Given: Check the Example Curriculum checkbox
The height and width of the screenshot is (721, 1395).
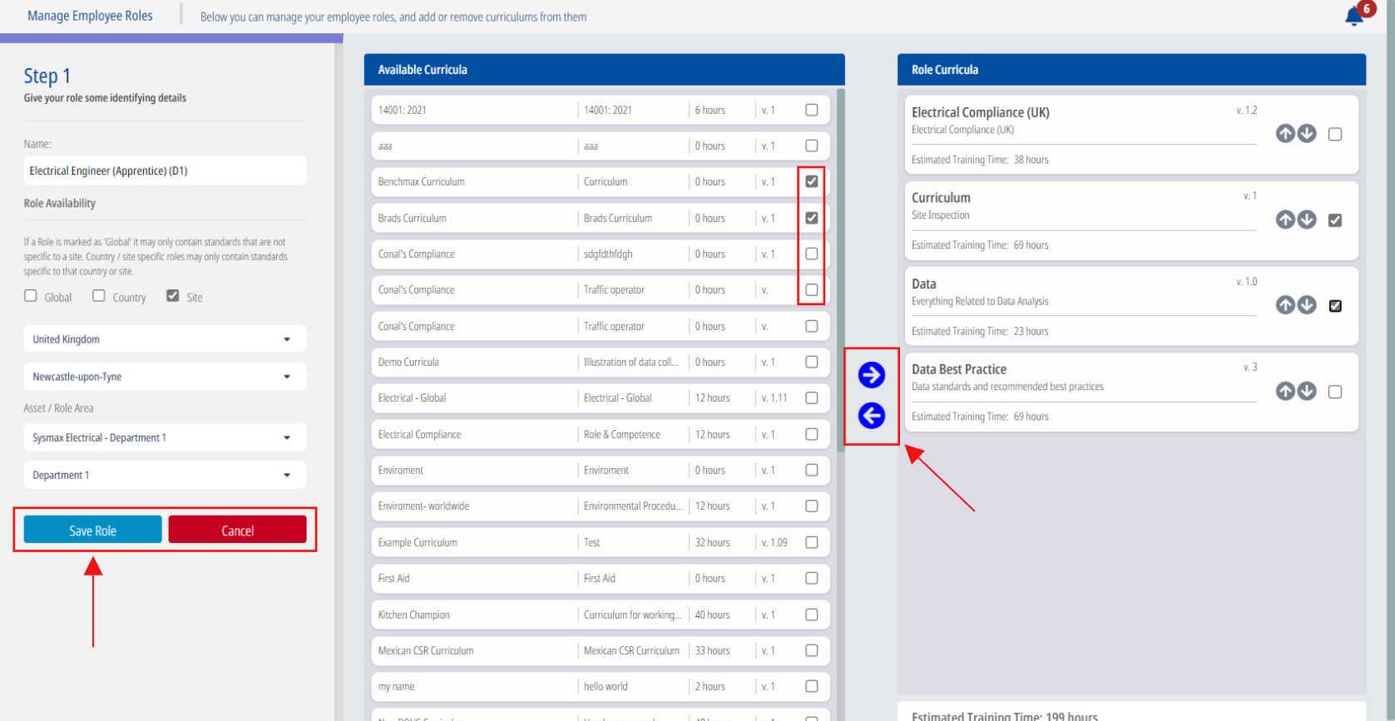Looking at the screenshot, I should [812, 542].
